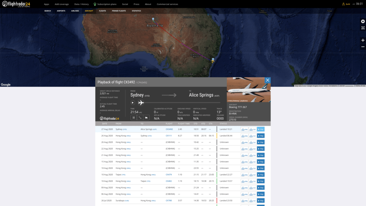Viewport: 366px width, 206px height.
Task: Play the CX780 Surabaya to Hong Kong flight
Action: [261, 201]
